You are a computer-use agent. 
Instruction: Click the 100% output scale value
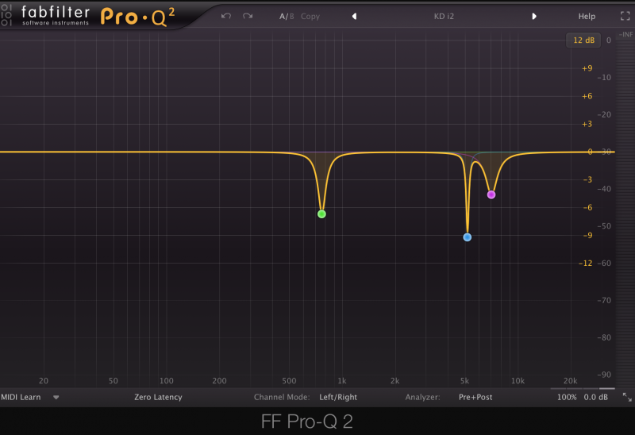(x=567, y=398)
